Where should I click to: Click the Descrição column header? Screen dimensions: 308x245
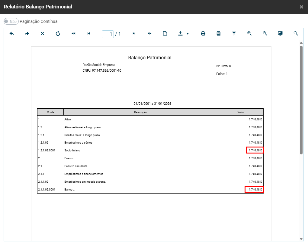(x=141, y=112)
